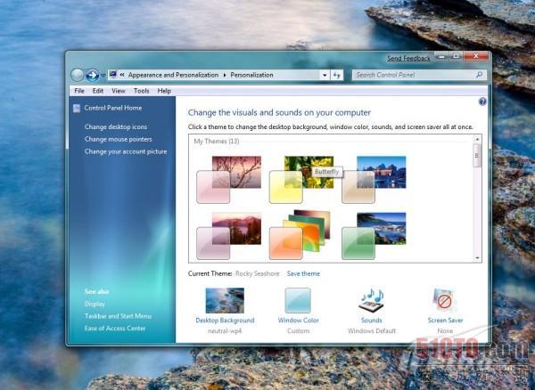
Task: Open the View menu
Action: click(x=119, y=91)
